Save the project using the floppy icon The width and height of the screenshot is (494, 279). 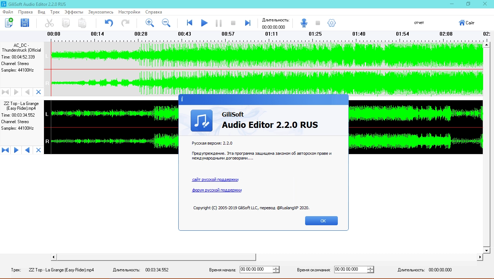(x=25, y=23)
